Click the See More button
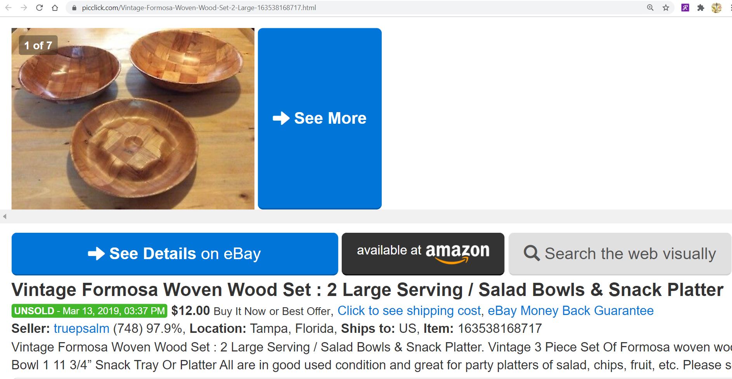The height and width of the screenshot is (379, 732). click(320, 118)
